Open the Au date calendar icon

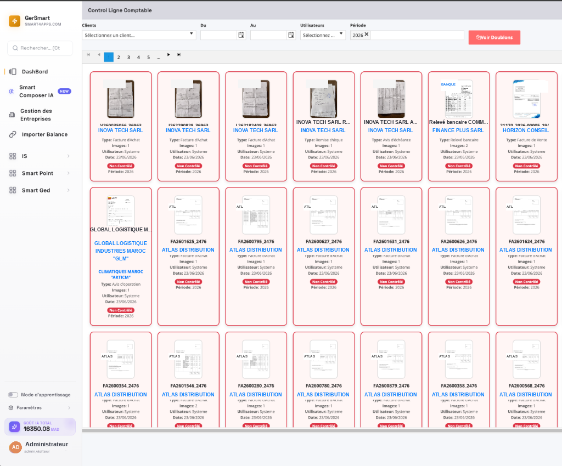click(x=291, y=35)
